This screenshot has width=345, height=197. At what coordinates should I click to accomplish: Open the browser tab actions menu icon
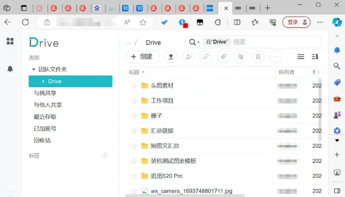(23, 8)
